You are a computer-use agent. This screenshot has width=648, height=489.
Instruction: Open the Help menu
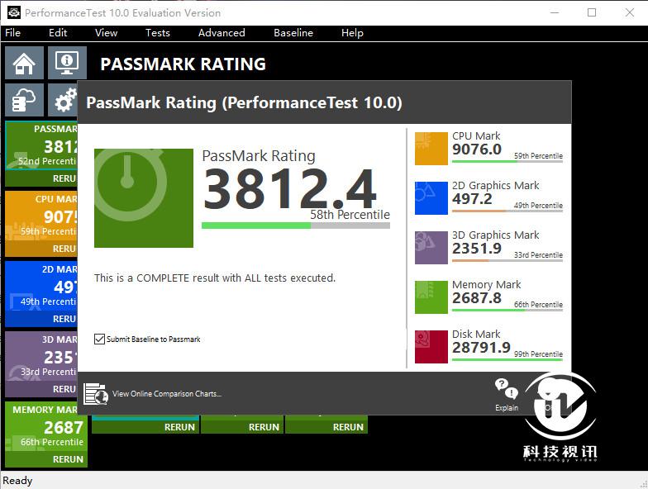coord(352,33)
